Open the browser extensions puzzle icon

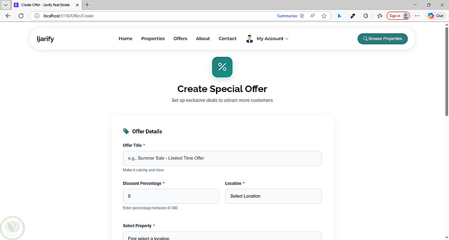click(x=366, y=16)
